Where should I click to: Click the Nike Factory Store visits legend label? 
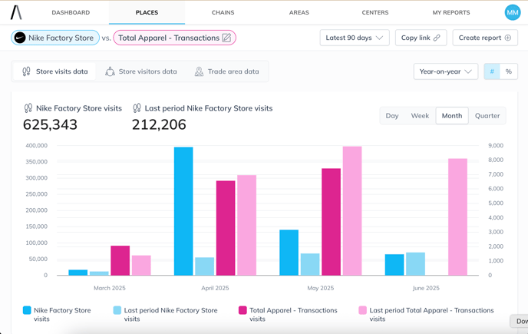(x=62, y=315)
